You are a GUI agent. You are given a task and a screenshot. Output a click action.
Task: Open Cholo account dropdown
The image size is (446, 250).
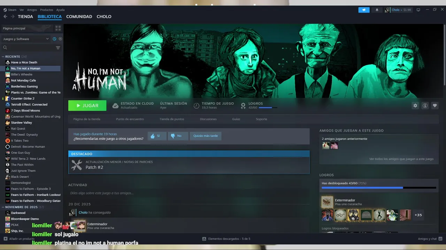398,10
